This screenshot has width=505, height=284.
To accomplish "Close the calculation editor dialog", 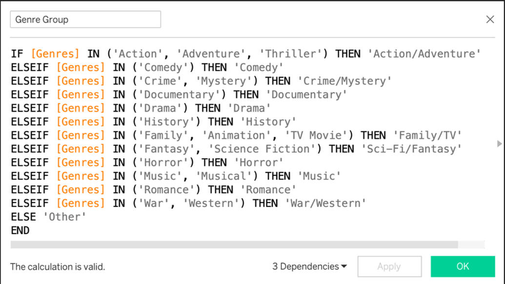I will (490, 20).
